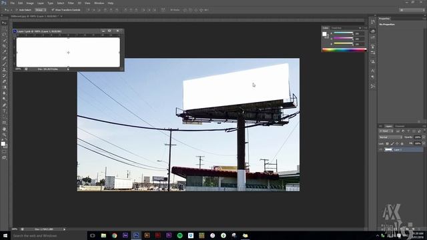Click the Layer 1.psb floating window title

pos(39,31)
